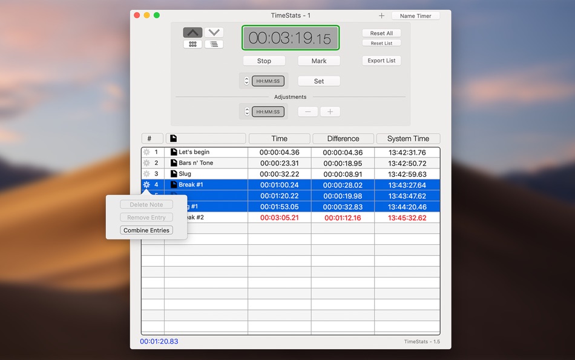Image resolution: width=575 pixels, height=360 pixels.
Task: Click the red system time 13:45:32.62
Action: coord(407,218)
